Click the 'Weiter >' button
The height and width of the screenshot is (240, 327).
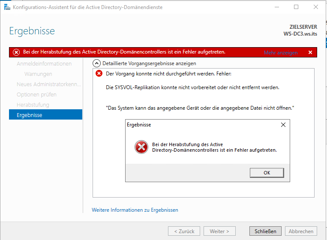pyautogui.click(x=219, y=231)
